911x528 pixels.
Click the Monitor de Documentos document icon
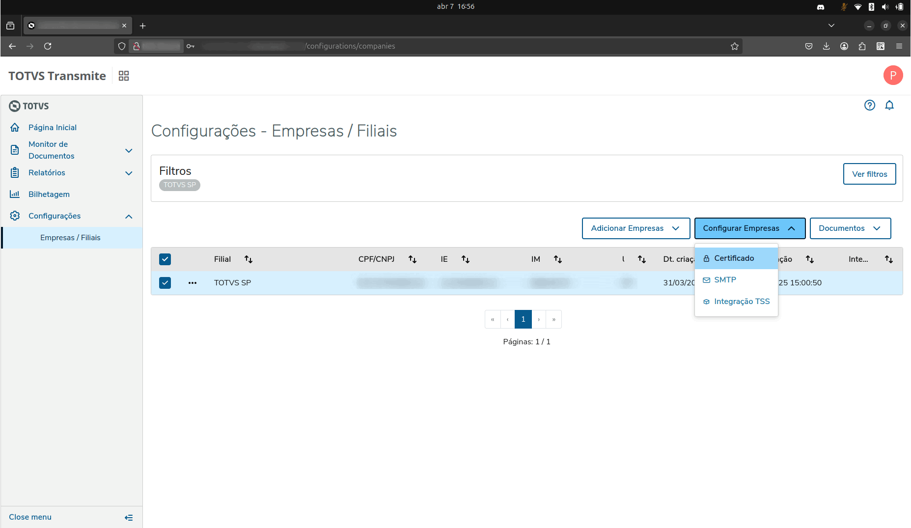click(15, 150)
